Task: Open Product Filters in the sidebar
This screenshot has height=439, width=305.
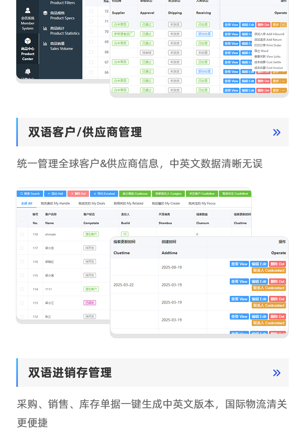Action: coord(62,3)
